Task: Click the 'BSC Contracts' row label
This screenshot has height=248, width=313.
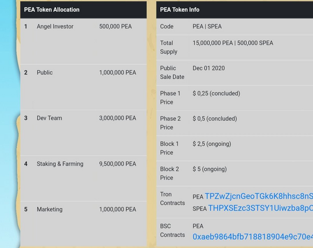Action: (x=173, y=230)
